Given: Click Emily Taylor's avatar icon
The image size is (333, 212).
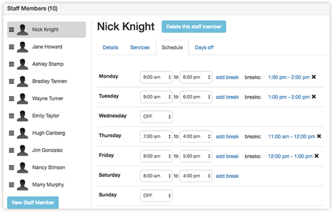Looking at the screenshot, I should click(22, 116).
